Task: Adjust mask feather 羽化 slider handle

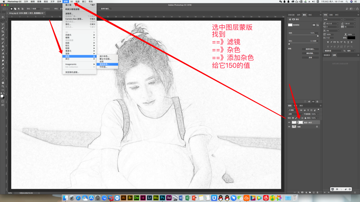Action: tap(289, 44)
